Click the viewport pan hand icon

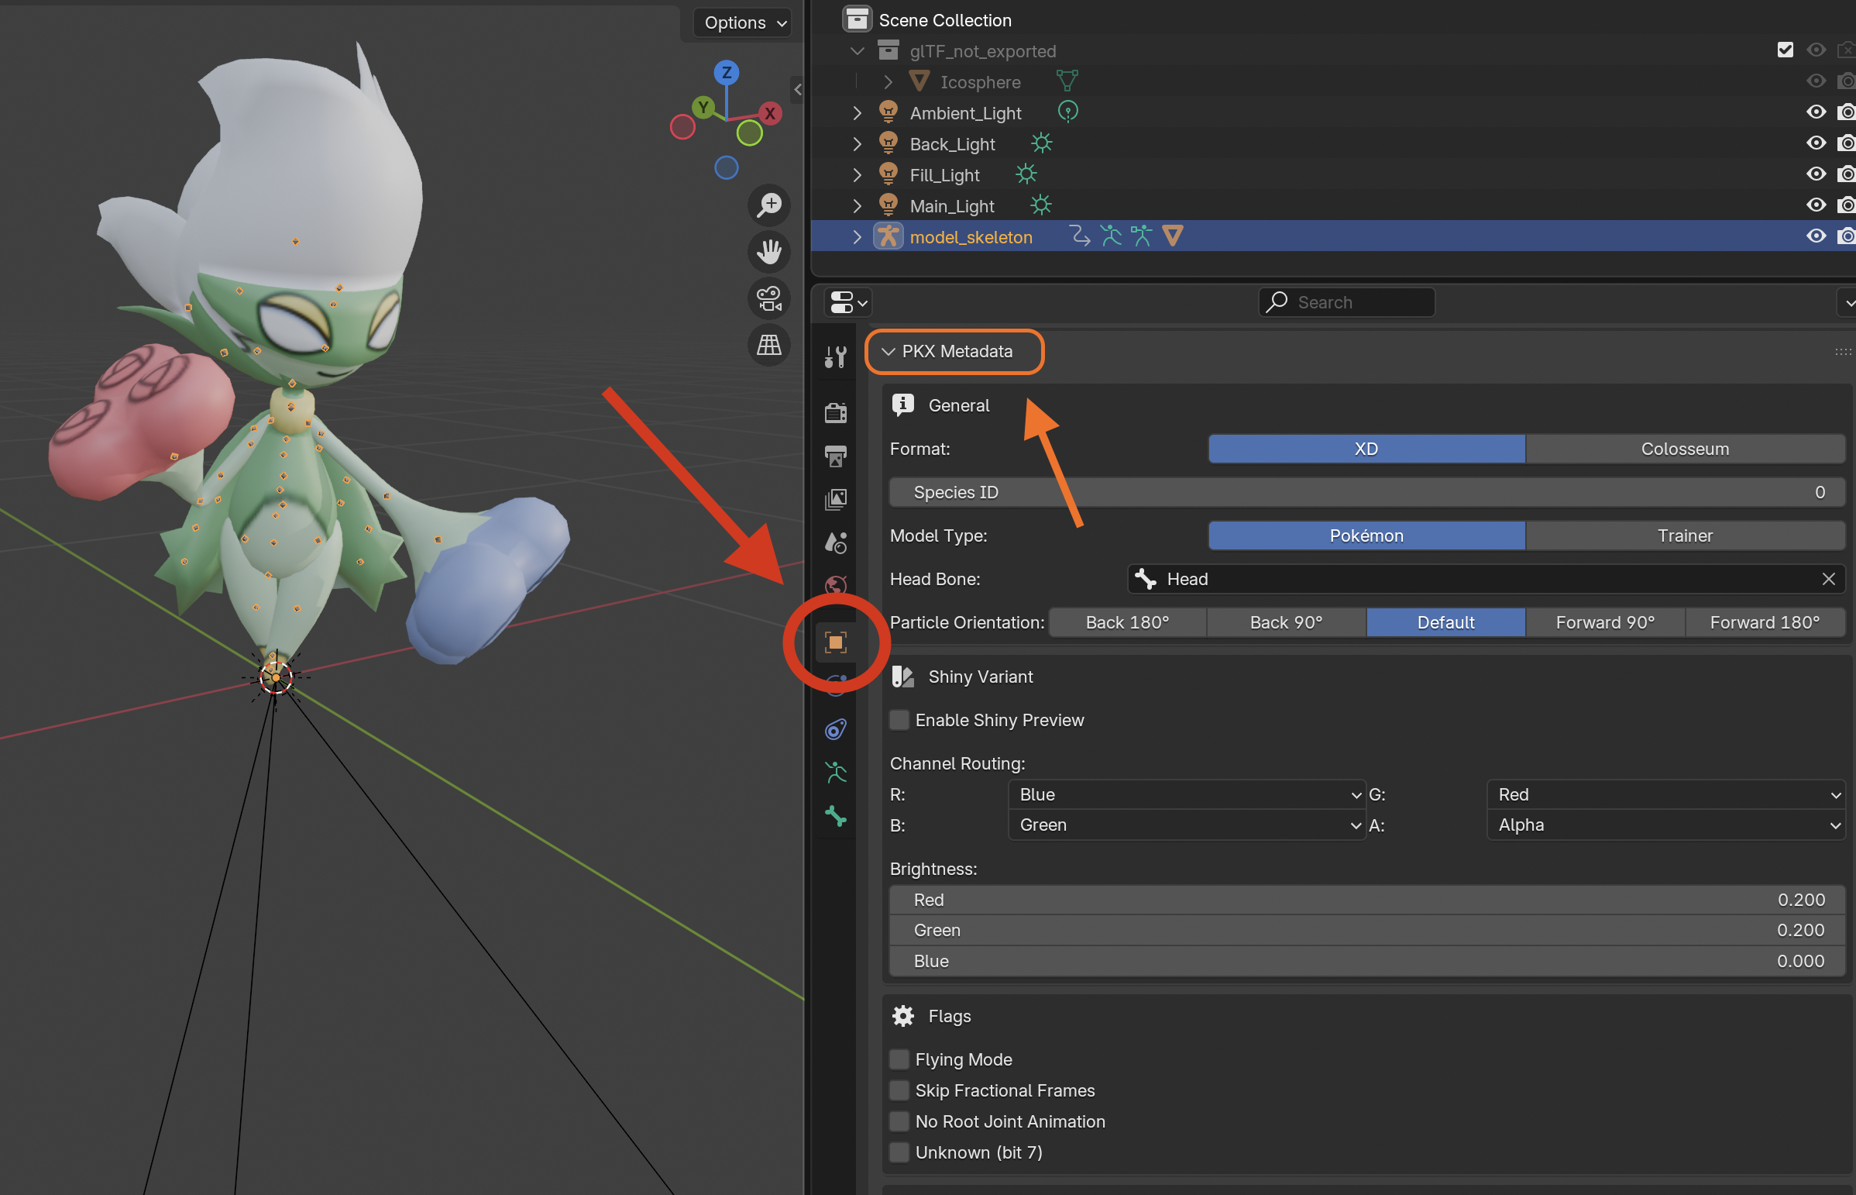pos(768,251)
